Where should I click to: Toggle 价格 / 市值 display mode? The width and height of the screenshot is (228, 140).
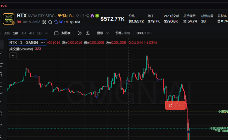[x=123, y=33]
